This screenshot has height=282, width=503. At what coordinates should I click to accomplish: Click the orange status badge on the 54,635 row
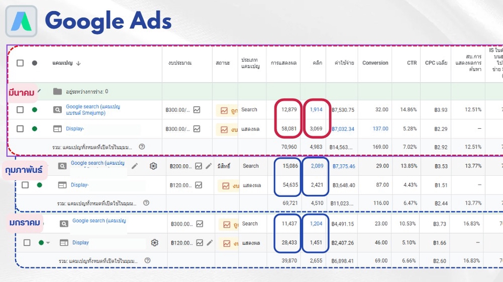pyautogui.click(x=229, y=186)
